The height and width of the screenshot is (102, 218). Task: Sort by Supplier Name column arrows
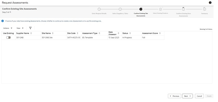pos(31,33)
